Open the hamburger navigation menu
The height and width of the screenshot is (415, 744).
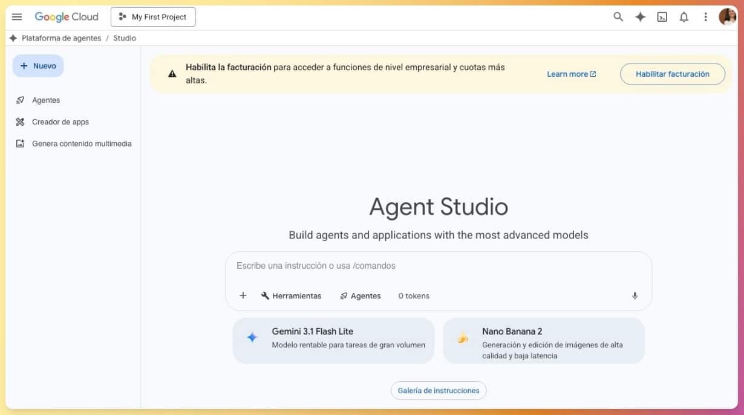17,17
